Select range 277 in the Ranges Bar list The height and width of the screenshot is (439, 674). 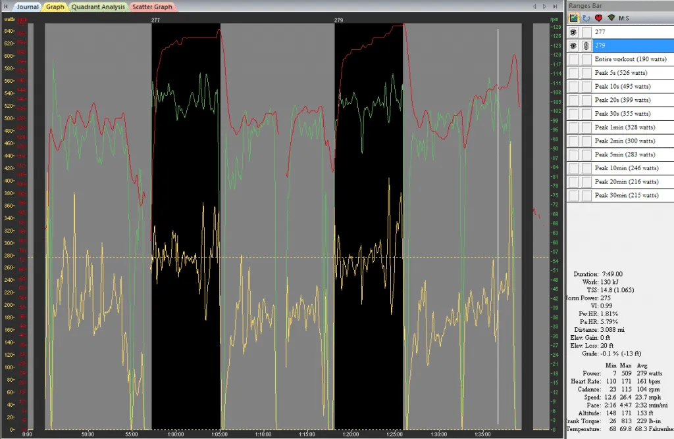pyautogui.click(x=633, y=32)
